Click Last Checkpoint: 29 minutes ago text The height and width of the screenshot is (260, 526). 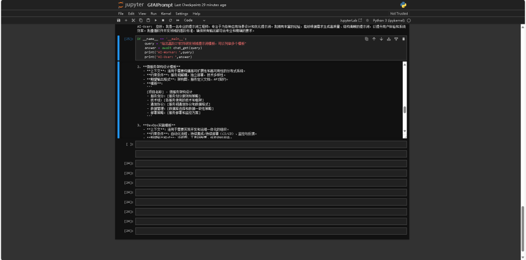click(x=200, y=5)
